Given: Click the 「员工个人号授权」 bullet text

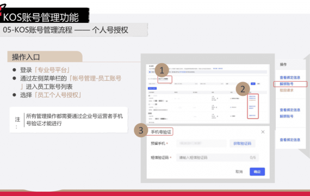Looking at the screenshot, I should [58, 95].
